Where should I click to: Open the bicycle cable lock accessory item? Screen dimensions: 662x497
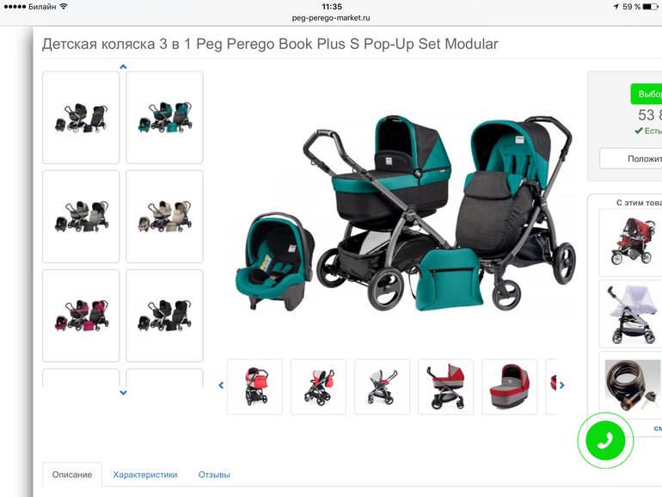point(631,384)
